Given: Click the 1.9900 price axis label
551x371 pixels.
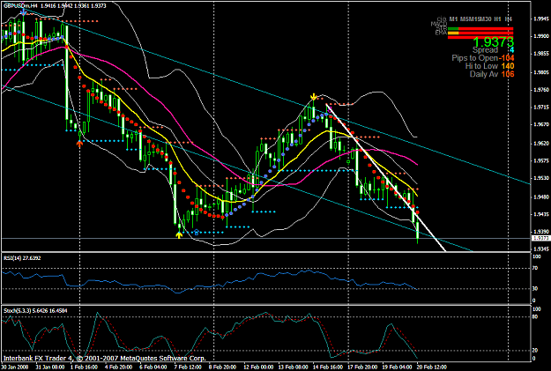Looking at the screenshot, I should coord(541,36).
